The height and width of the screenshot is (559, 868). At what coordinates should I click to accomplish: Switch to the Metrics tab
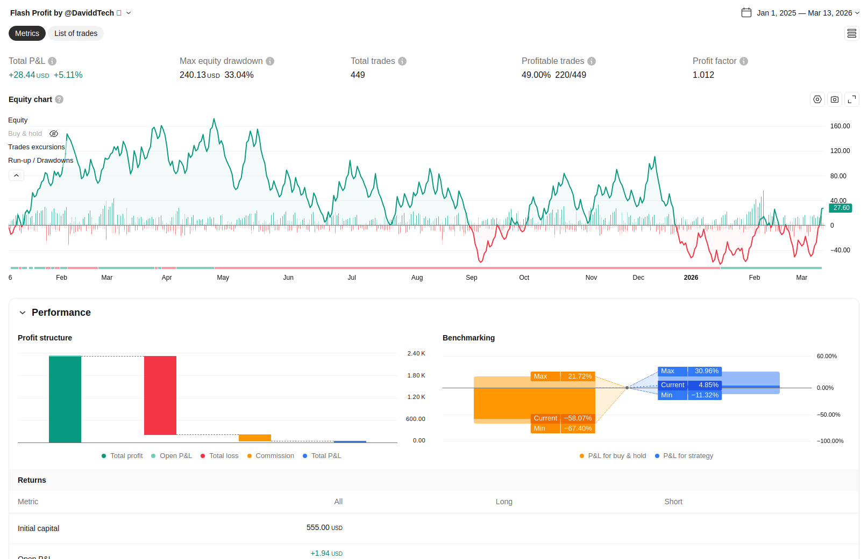click(27, 33)
